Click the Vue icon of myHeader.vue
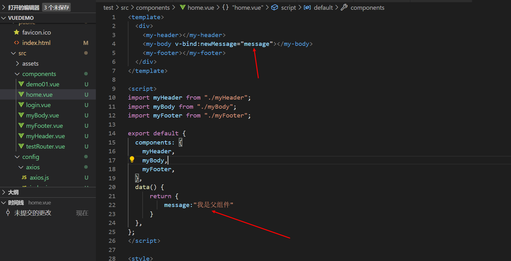The width and height of the screenshot is (511, 261). [x=21, y=136]
